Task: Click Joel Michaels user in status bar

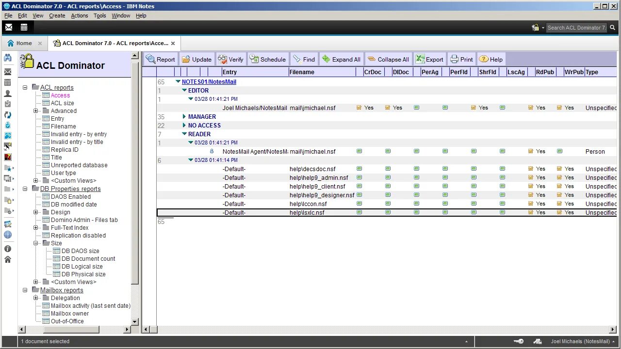Action: [x=583, y=341]
